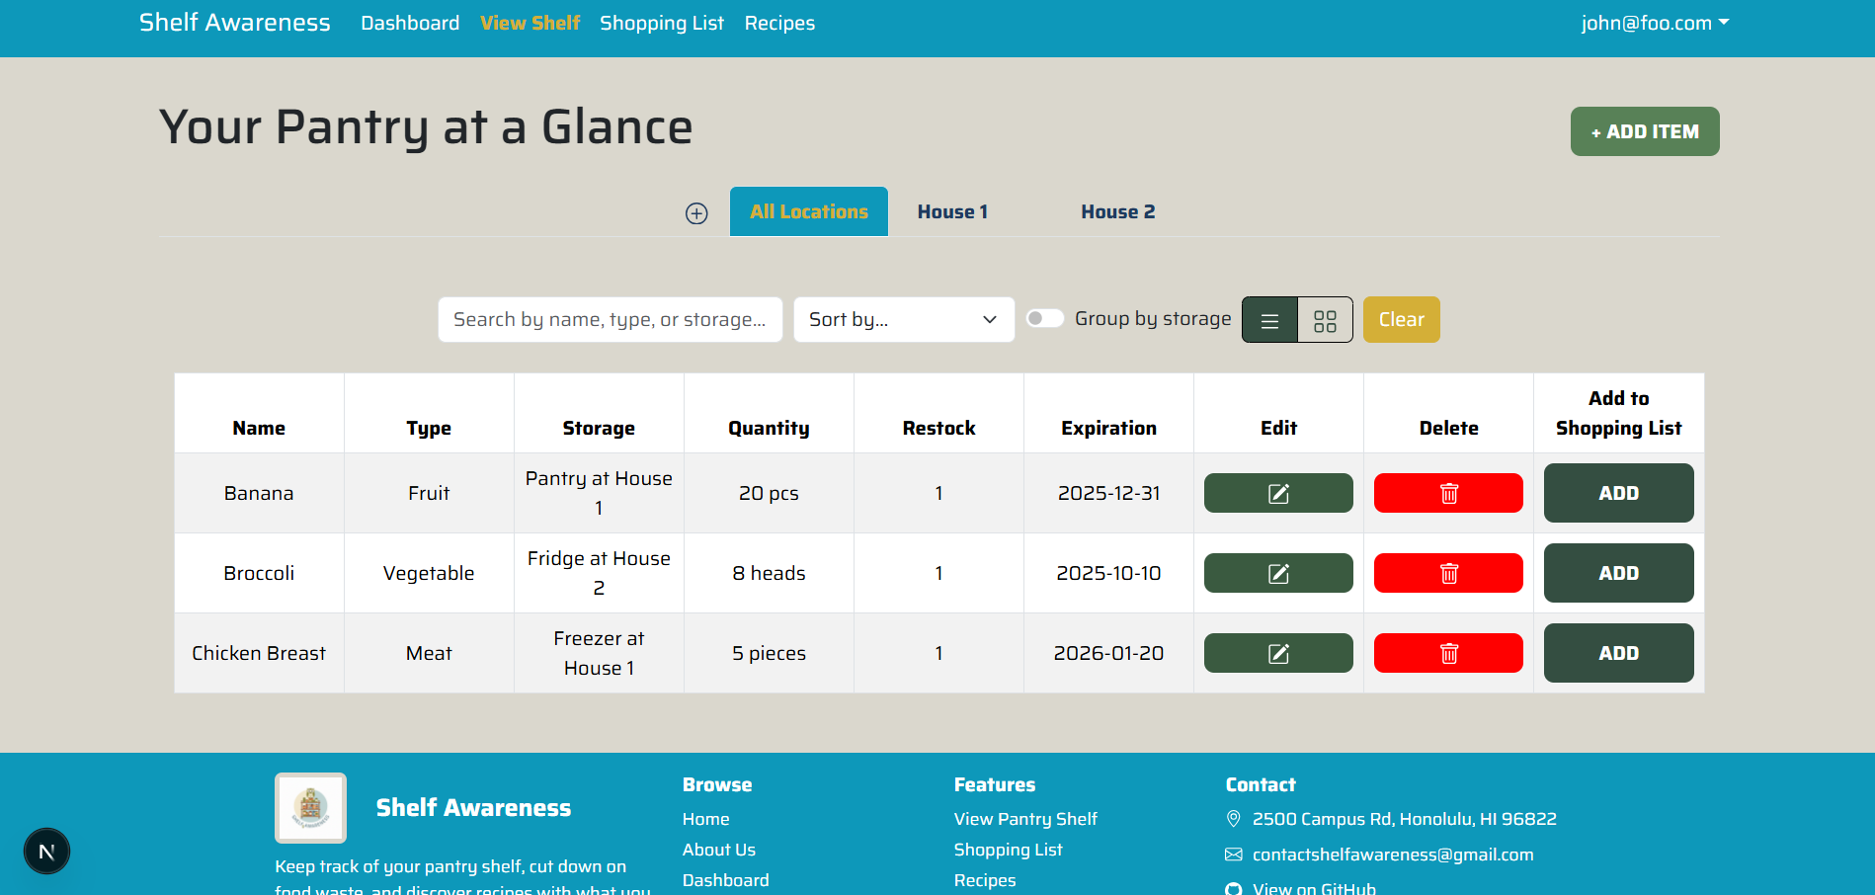Toggle off the list view selection
Viewport: 1875px width, 895px height.
coord(1268,319)
